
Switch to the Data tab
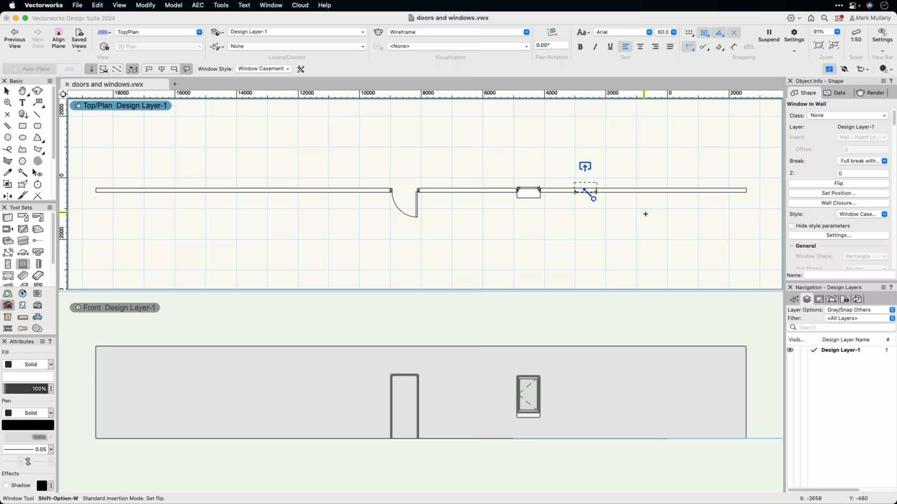coord(835,93)
